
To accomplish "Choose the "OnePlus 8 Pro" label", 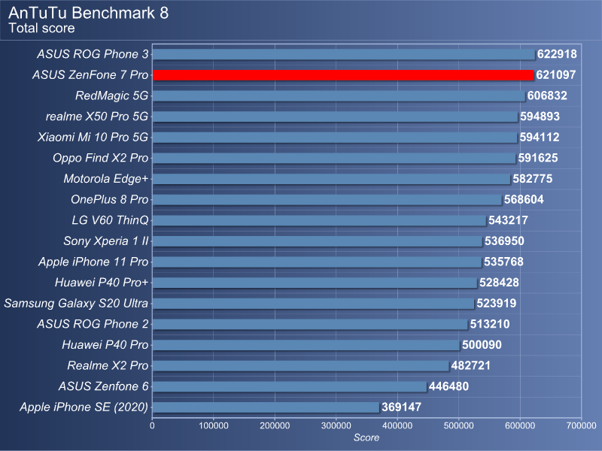I will [109, 199].
